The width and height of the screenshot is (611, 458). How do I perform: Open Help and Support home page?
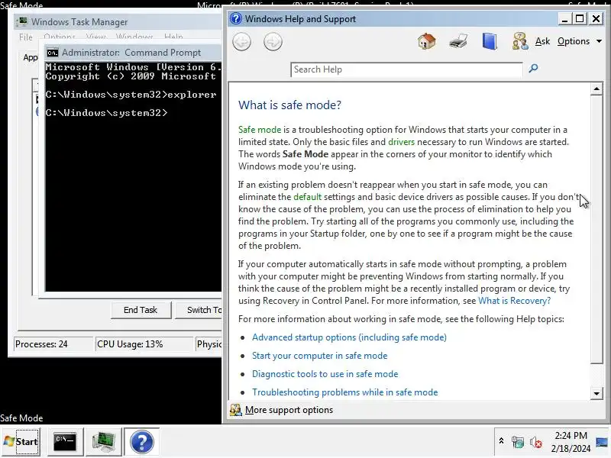click(x=426, y=41)
